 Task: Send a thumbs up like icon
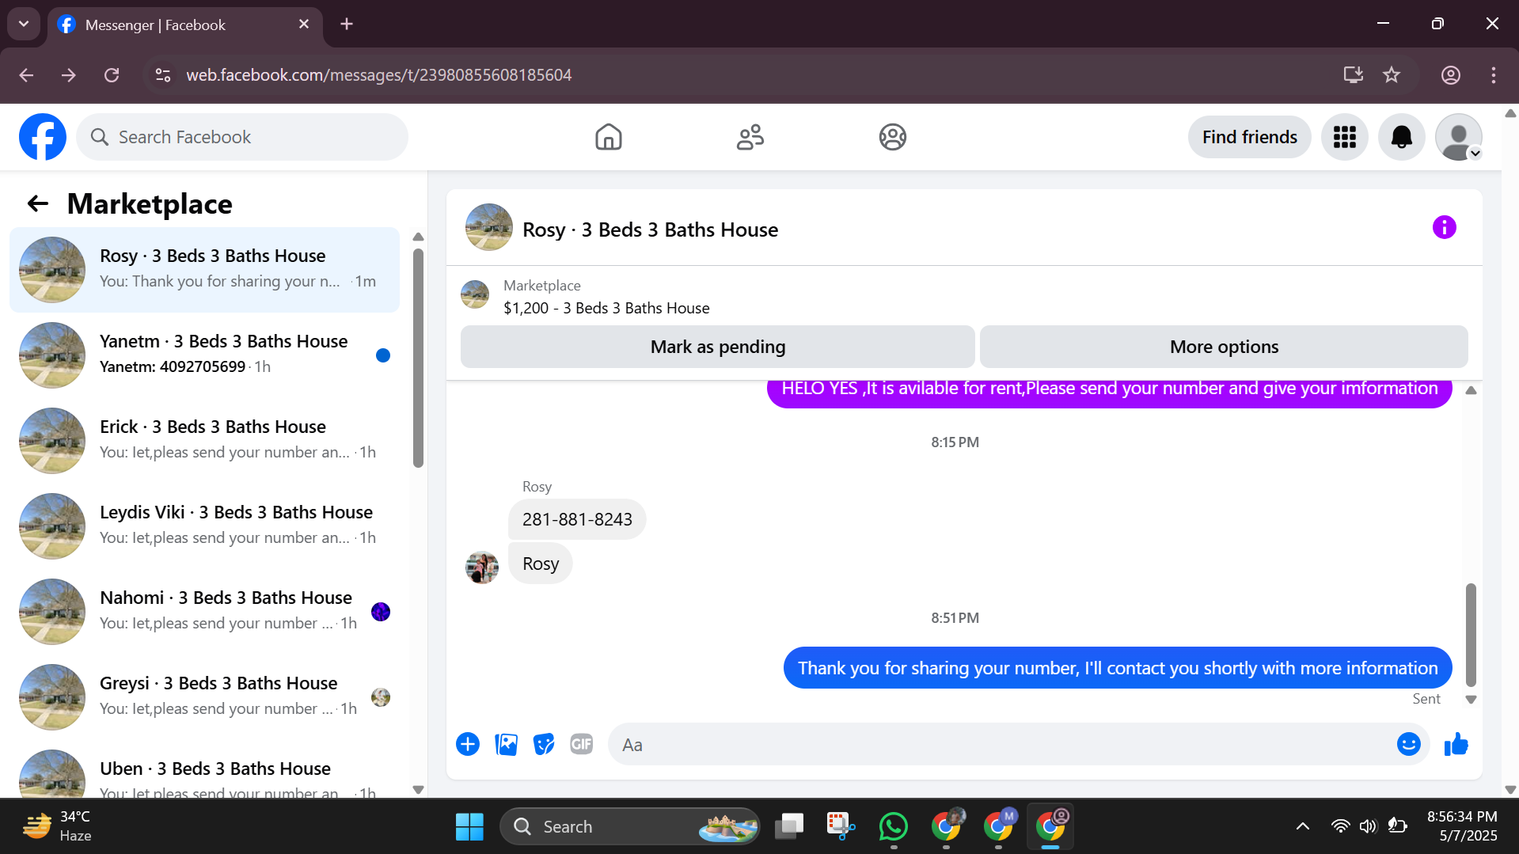(x=1456, y=744)
